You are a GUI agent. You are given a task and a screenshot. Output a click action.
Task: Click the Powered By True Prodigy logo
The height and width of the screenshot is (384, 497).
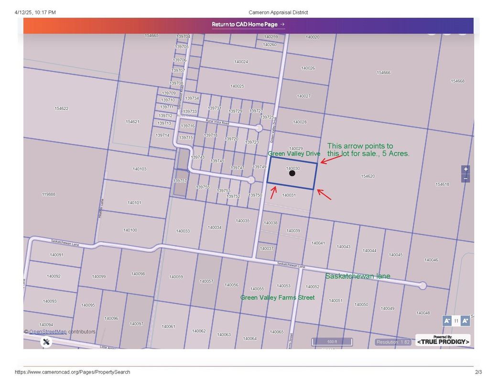pos(443,340)
